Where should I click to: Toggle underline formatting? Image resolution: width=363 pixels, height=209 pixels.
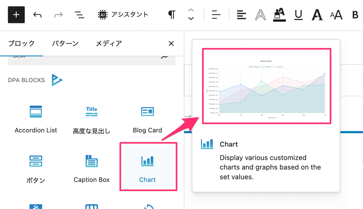point(298,15)
